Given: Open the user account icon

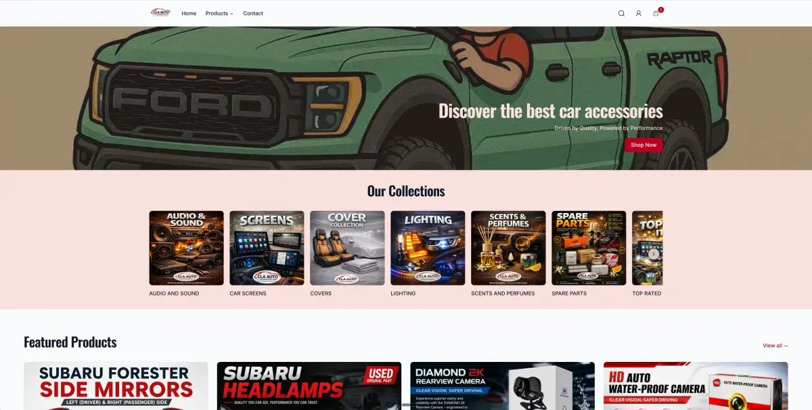Looking at the screenshot, I should [x=638, y=14].
